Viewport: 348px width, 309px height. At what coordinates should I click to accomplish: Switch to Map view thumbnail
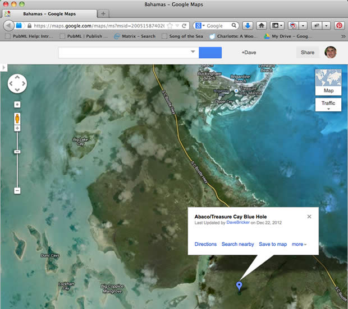coord(328,82)
